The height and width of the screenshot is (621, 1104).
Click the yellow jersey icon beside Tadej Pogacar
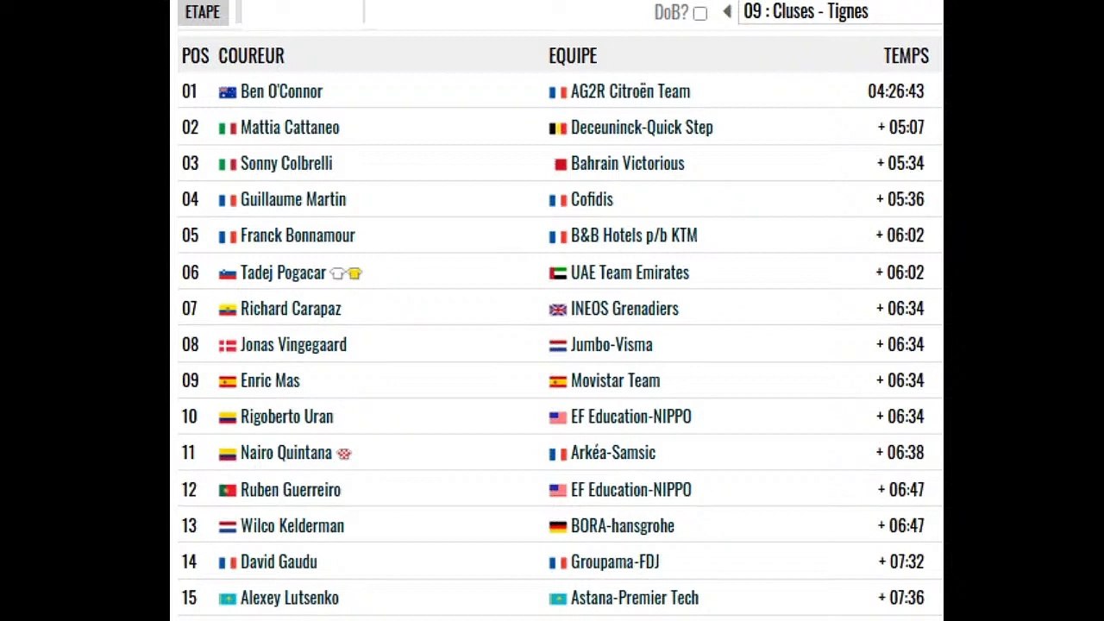coord(354,273)
